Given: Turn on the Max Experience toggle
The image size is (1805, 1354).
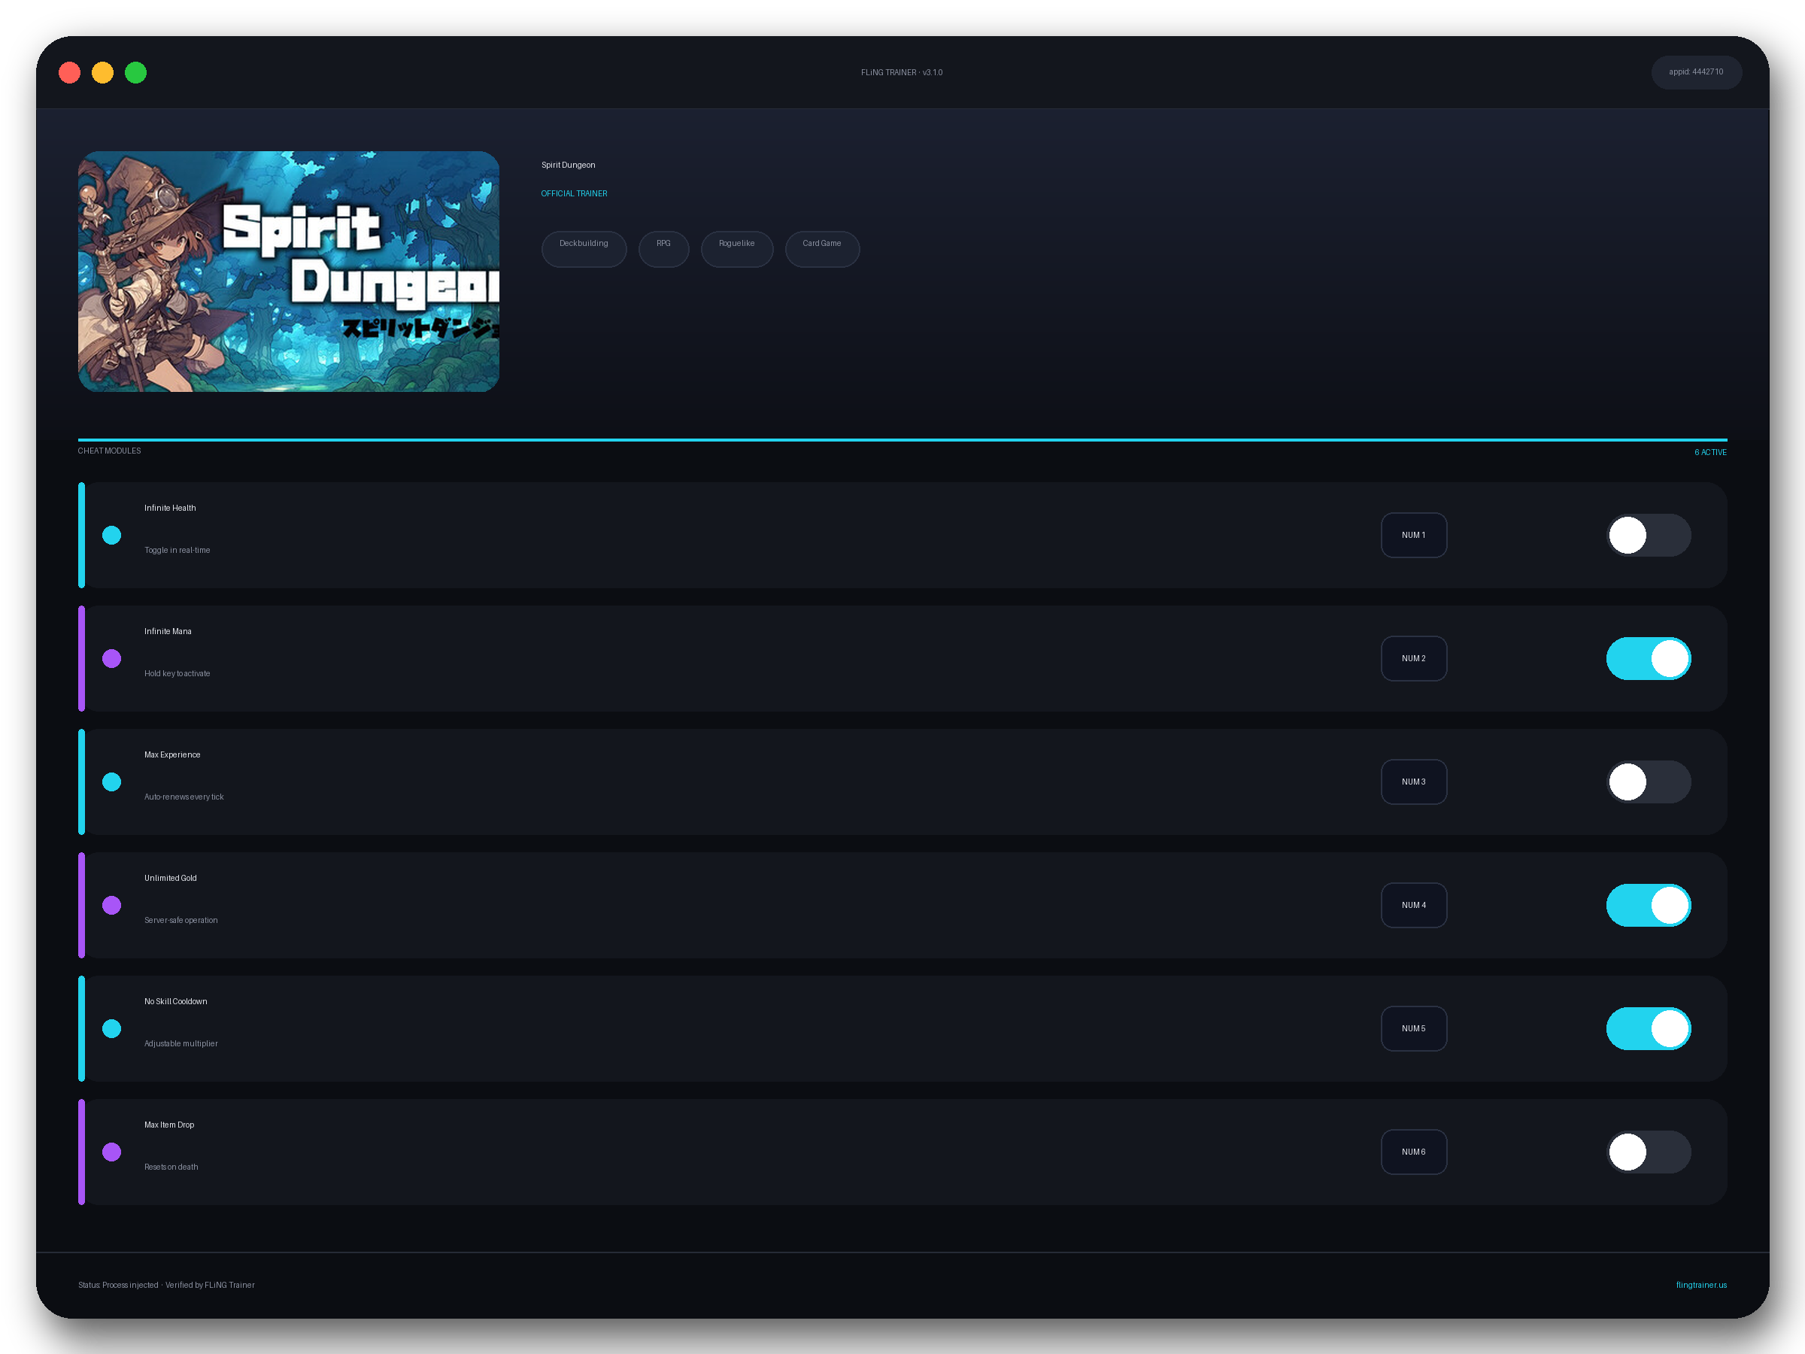Looking at the screenshot, I should [x=1649, y=782].
